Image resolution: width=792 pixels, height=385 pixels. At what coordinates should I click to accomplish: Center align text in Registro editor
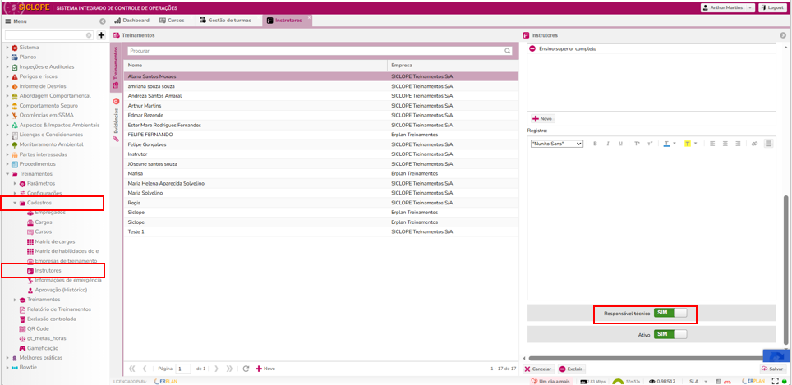click(x=725, y=144)
